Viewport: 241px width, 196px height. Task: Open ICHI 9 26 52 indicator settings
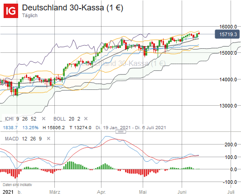tap(20, 119)
